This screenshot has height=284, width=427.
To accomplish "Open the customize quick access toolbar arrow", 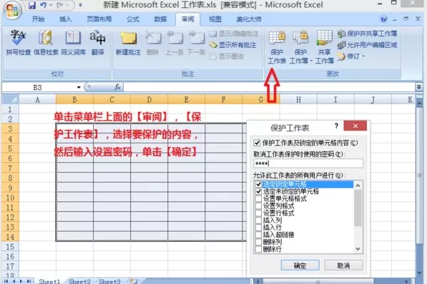I will point(80,5).
